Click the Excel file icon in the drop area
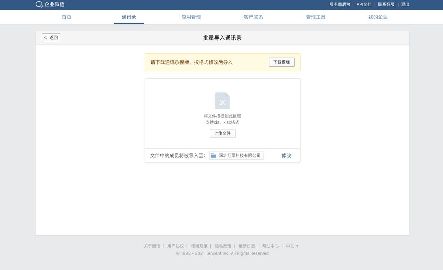The image size is (443, 270). 222,101
